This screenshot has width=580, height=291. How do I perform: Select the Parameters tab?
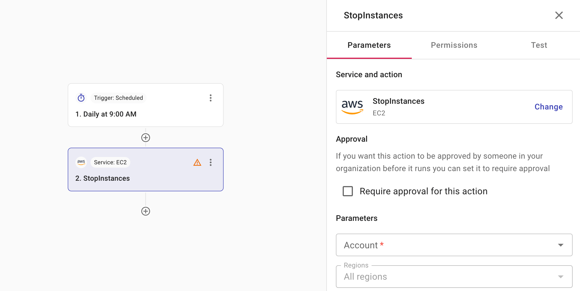(369, 45)
